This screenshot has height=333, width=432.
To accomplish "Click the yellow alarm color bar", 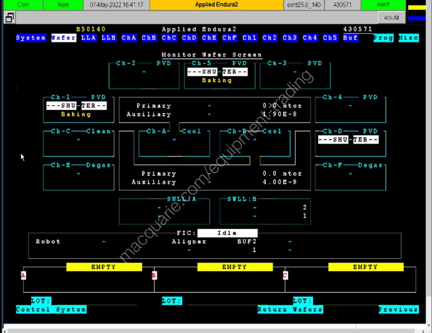I will 417,7.
